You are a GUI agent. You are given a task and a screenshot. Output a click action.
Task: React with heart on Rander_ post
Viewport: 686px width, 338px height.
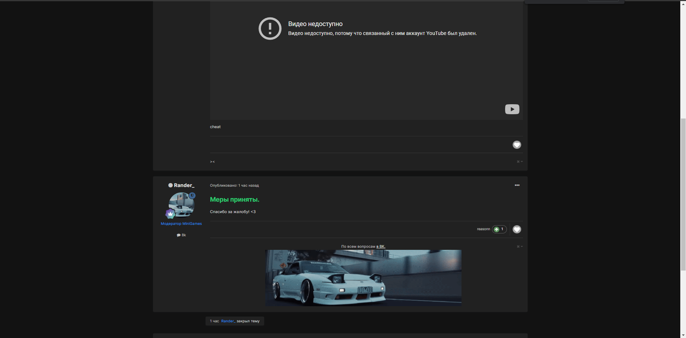(x=517, y=229)
